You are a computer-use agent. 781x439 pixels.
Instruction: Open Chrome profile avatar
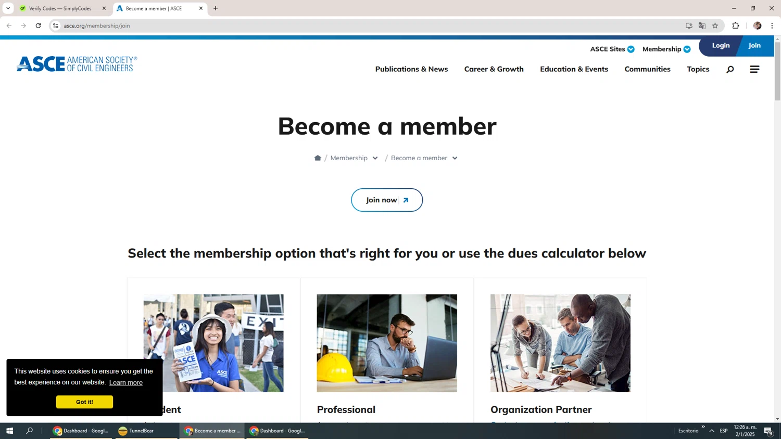(757, 25)
